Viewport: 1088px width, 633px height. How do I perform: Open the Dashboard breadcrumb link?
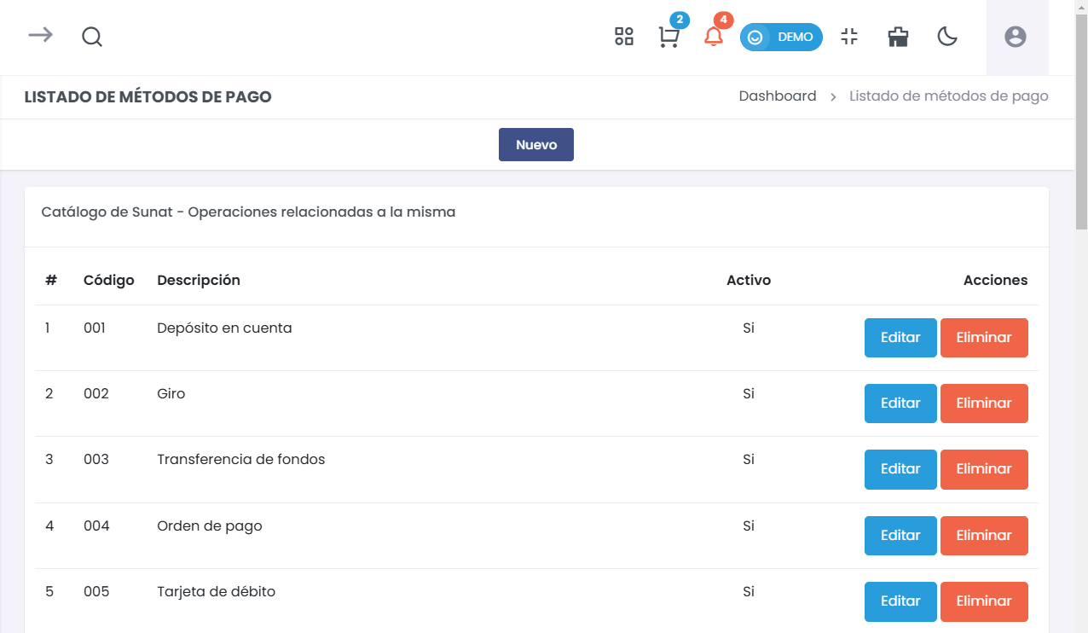[x=778, y=96]
